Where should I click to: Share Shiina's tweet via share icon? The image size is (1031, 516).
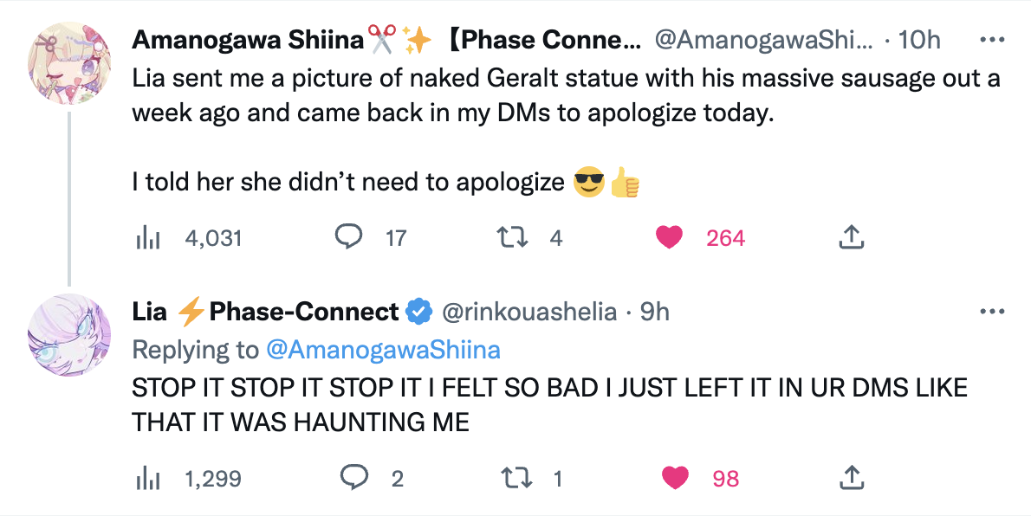pyautogui.click(x=851, y=236)
